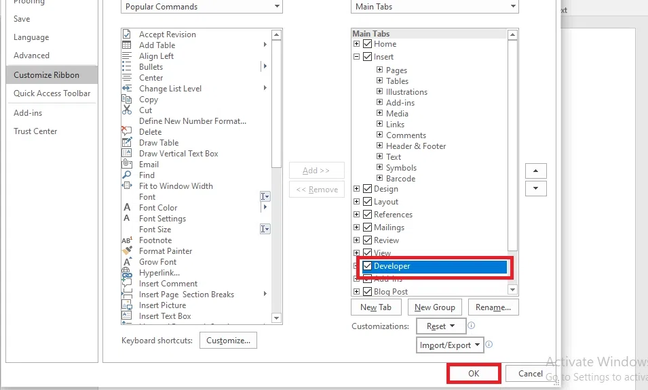648x390 pixels.
Task: Click the Align Left icon
Action: pyautogui.click(x=126, y=56)
